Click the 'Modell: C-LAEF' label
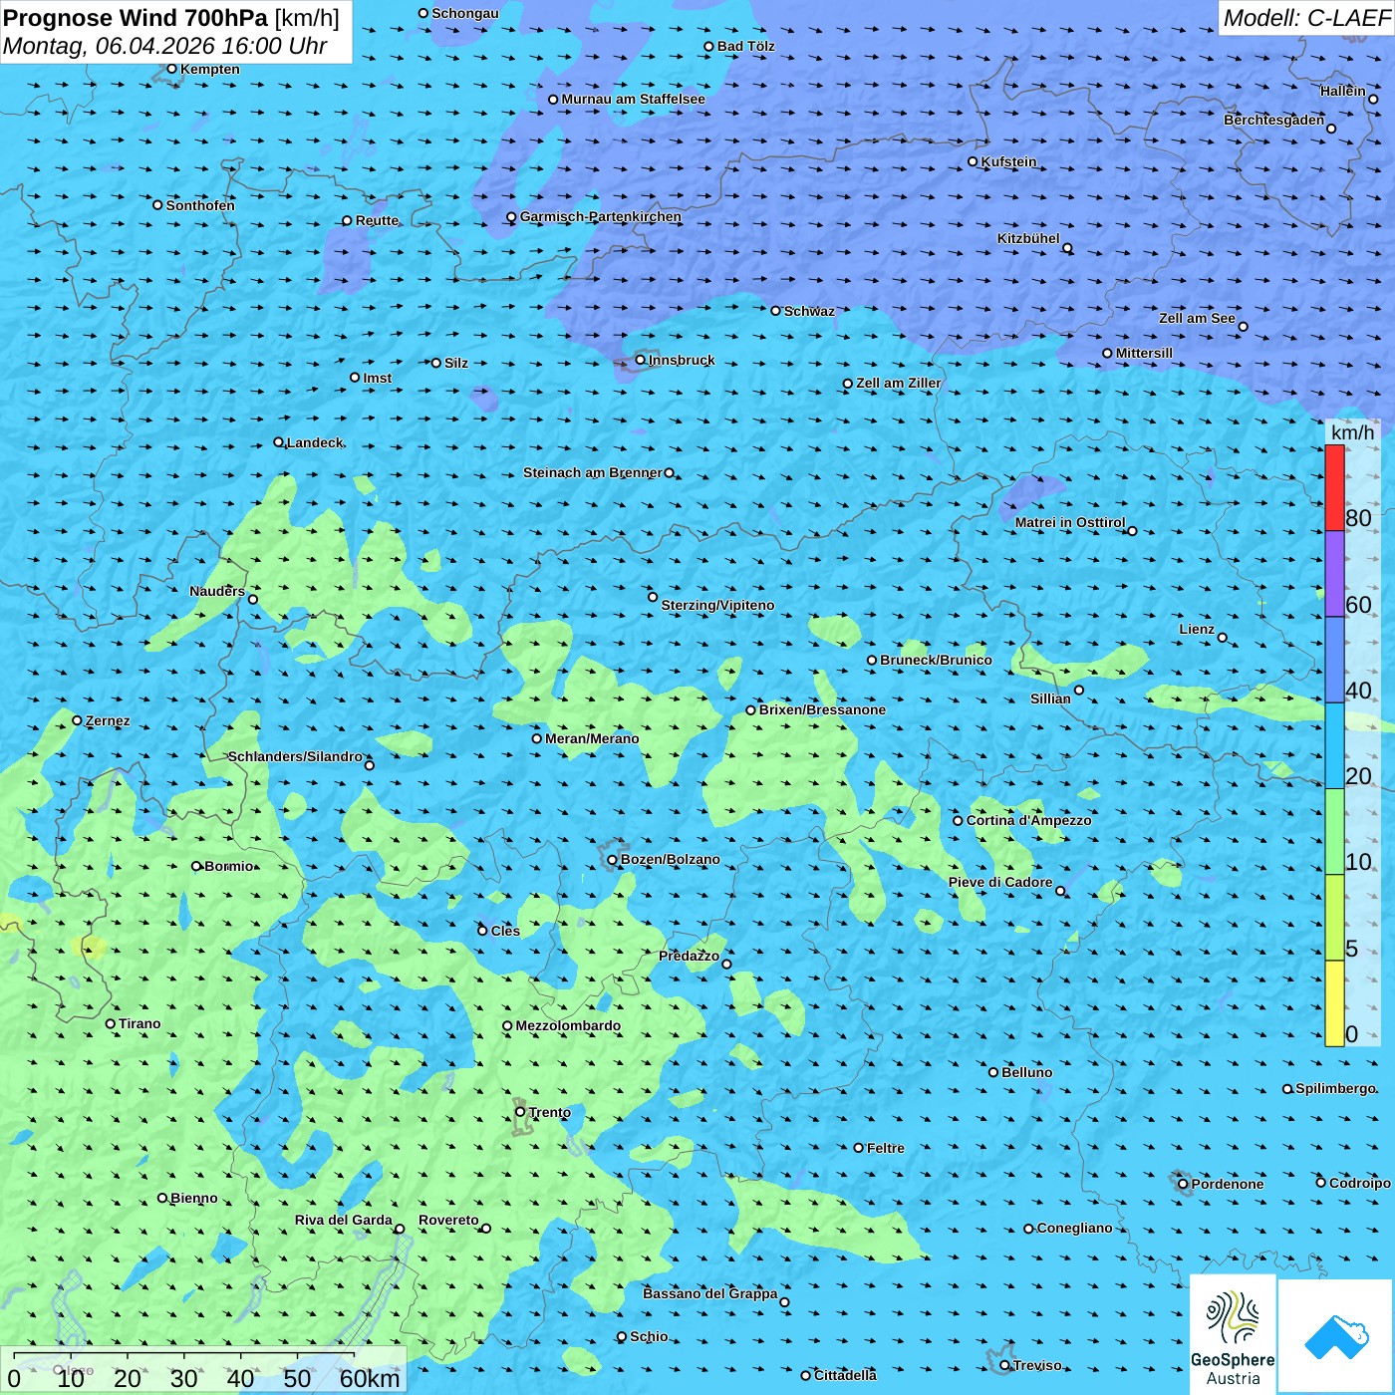The width and height of the screenshot is (1395, 1395). coord(1306,18)
